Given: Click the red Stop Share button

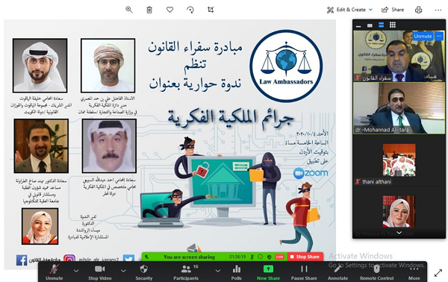Looking at the screenshot, I should click(305, 257).
